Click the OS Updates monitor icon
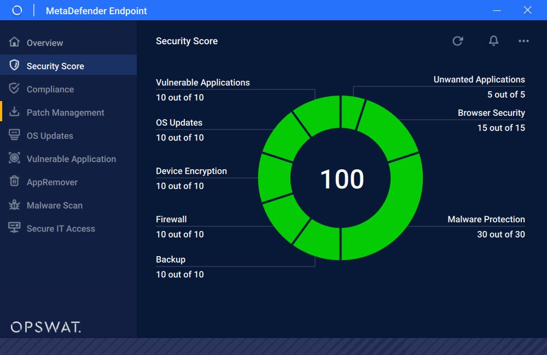The width and height of the screenshot is (547, 355). pos(14,135)
